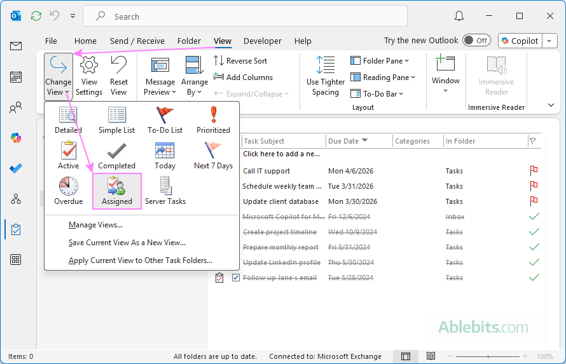
Task: Sort by Due Date column header
Action: click(x=359, y=141)
